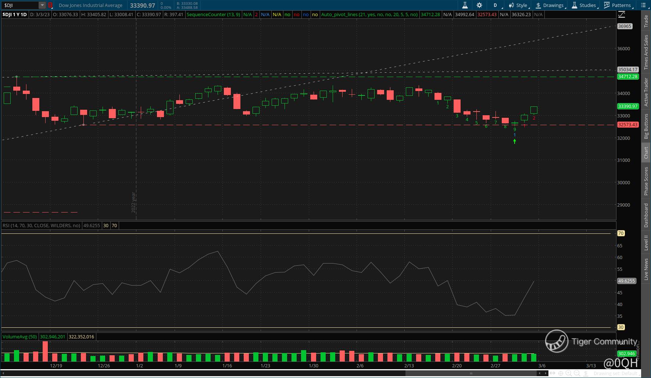
Task: Click the VolumeAvg (50) study label
Action: point(20,337)
